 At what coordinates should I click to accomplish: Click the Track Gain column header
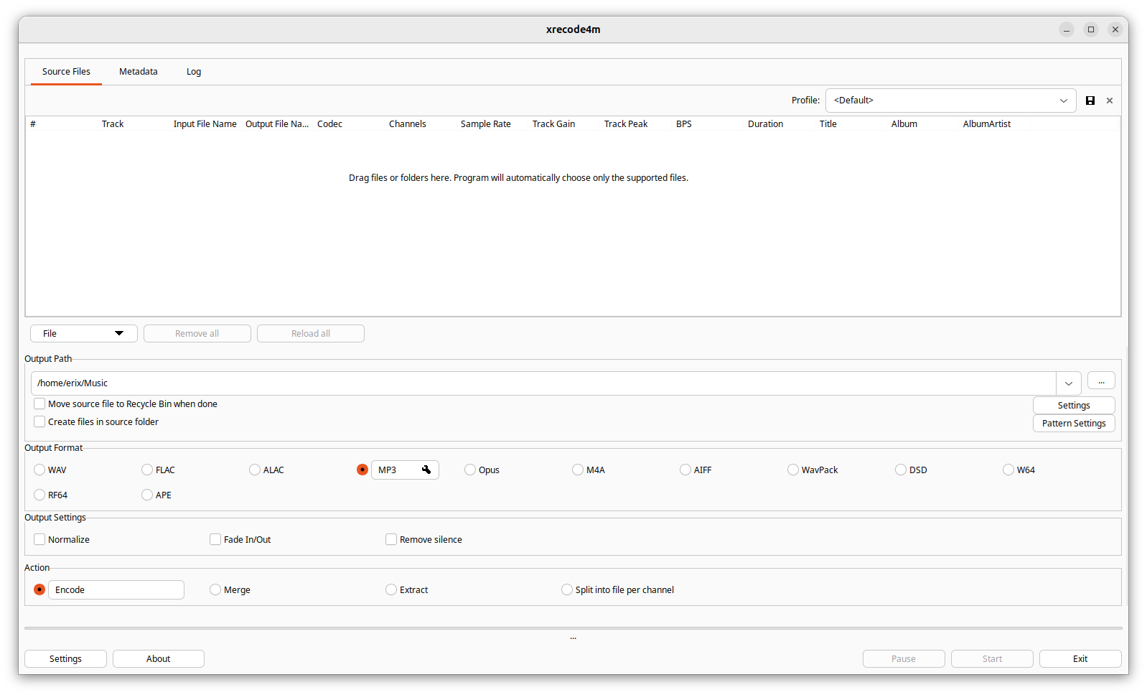[x=563, y=124]
